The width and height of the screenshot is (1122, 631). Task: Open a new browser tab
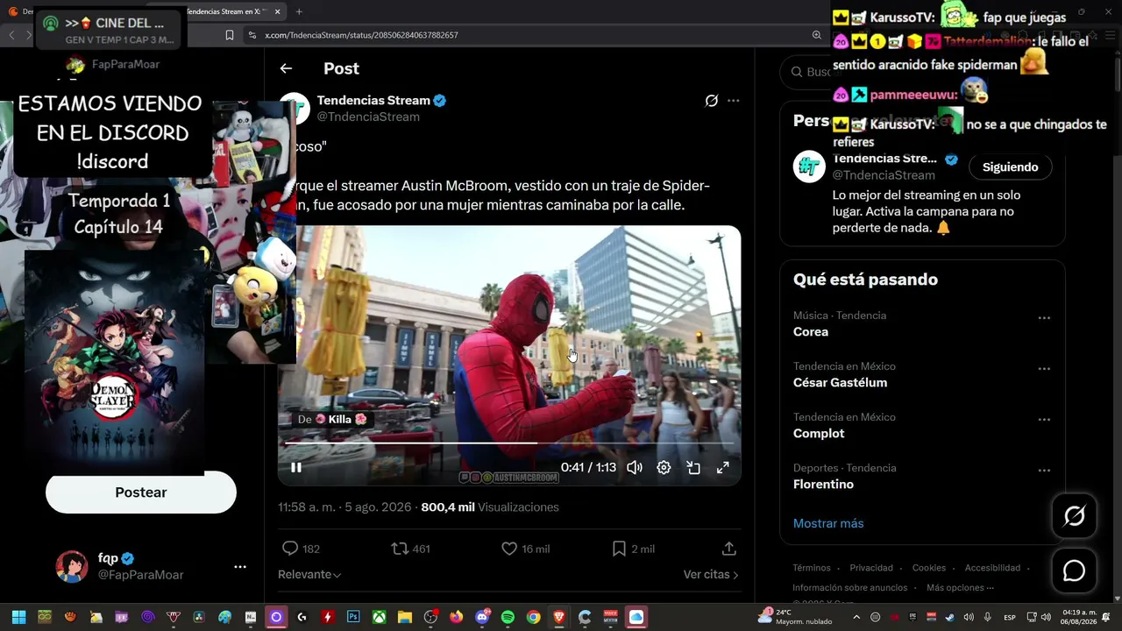pyautogui.click(x=299, y=11)
